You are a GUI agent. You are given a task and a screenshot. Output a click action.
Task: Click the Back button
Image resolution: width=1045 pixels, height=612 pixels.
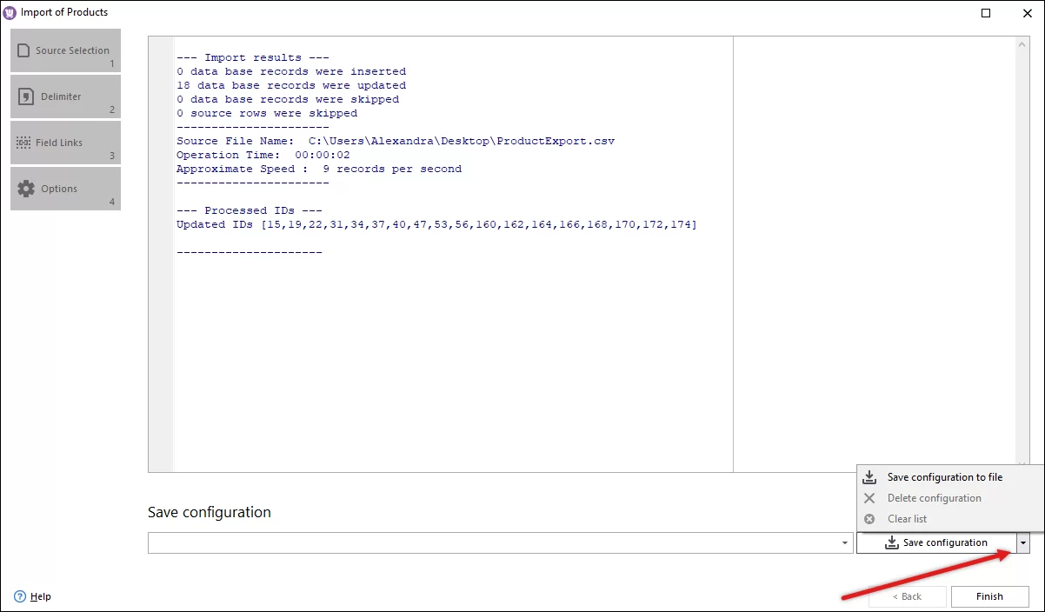point(907,596)
